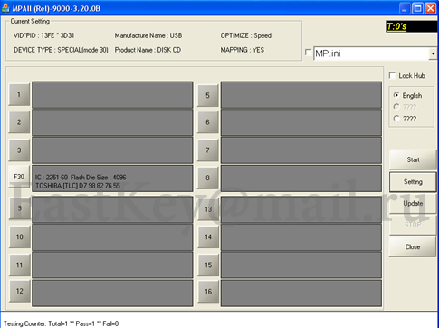Open the Setting dialog
The height and width of the screenshot is (328, 439).
coord(413,182)
